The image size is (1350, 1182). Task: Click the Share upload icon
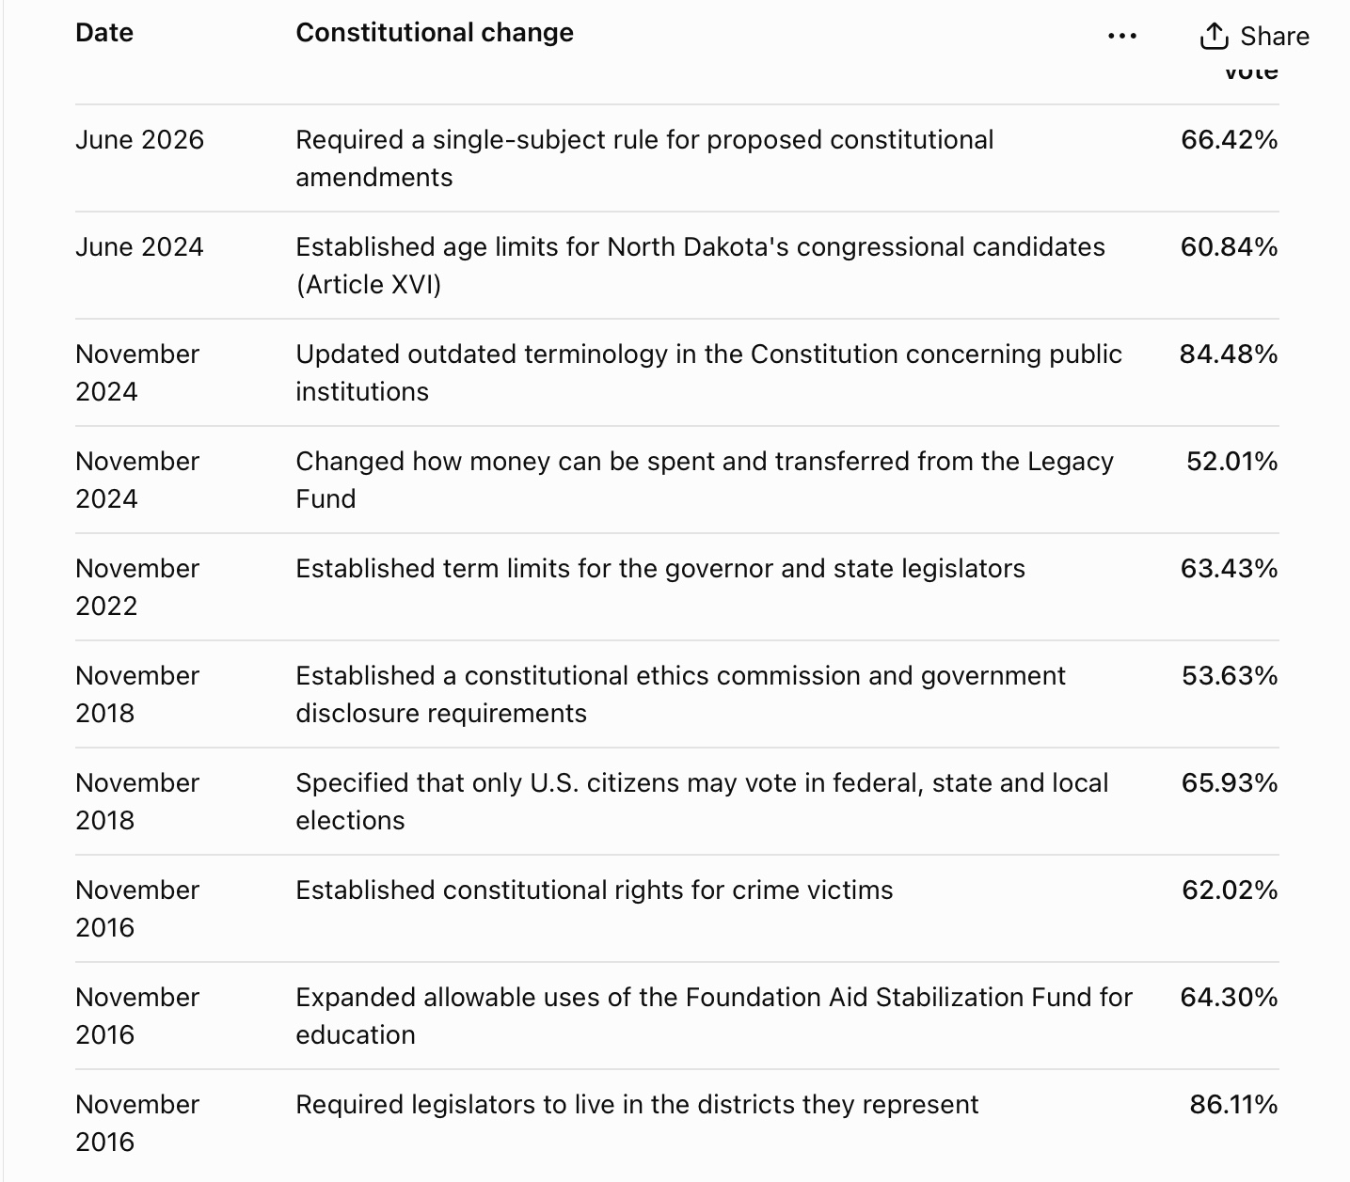pyautogui.click(x=1215, y=36)
